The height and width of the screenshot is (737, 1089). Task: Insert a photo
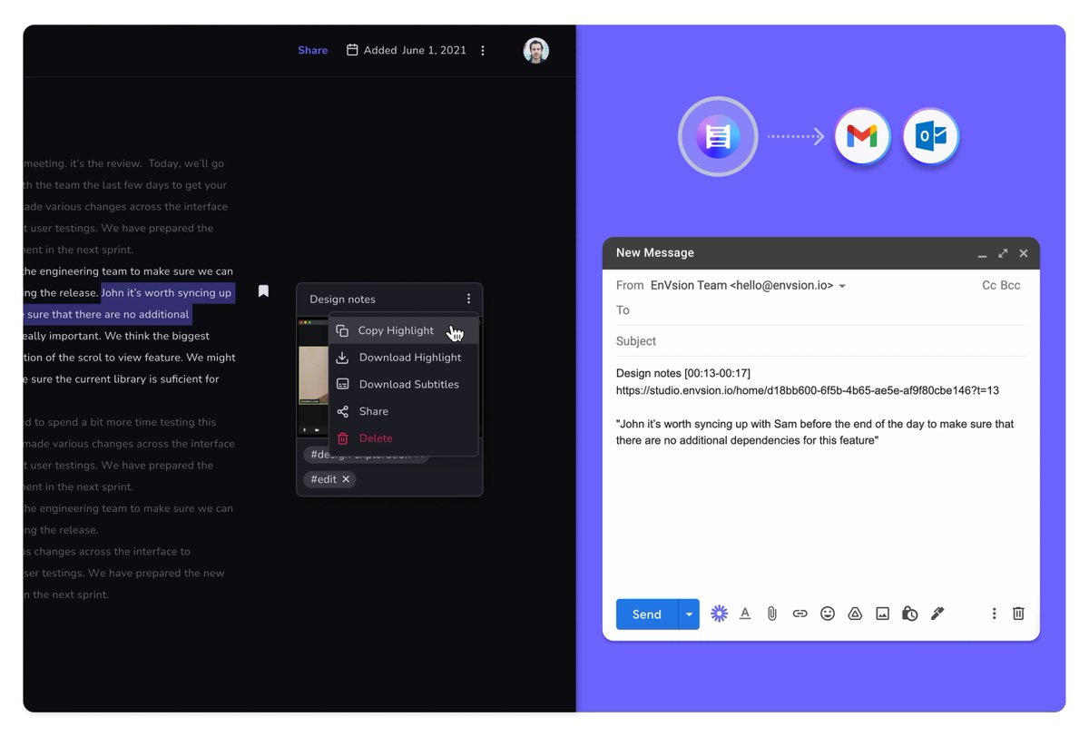(x=882, y=614)
